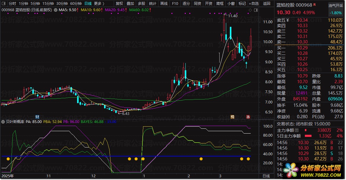
Task: Click the 日线 label at bottom-right axis
Action: (x=266, y=176)
